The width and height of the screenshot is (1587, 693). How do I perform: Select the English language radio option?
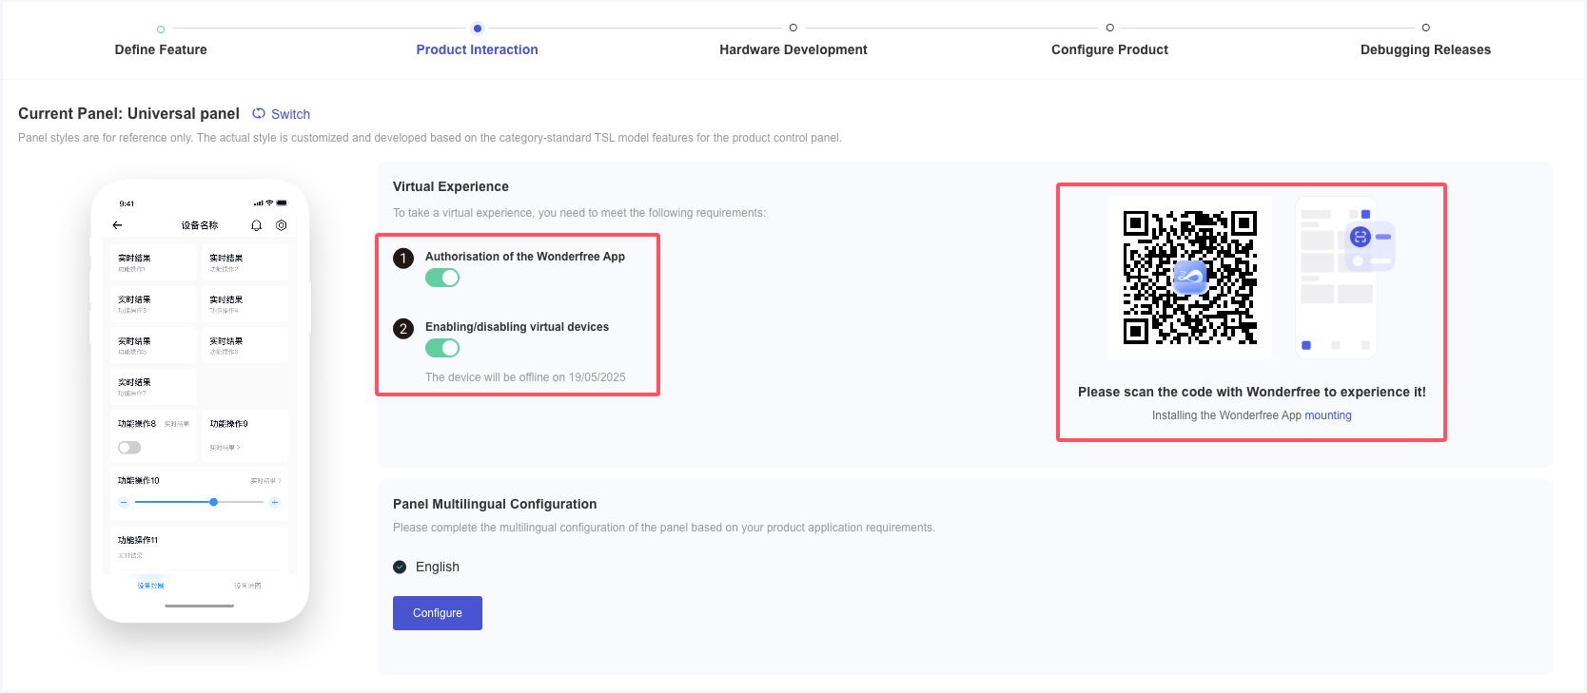[400, 567]
